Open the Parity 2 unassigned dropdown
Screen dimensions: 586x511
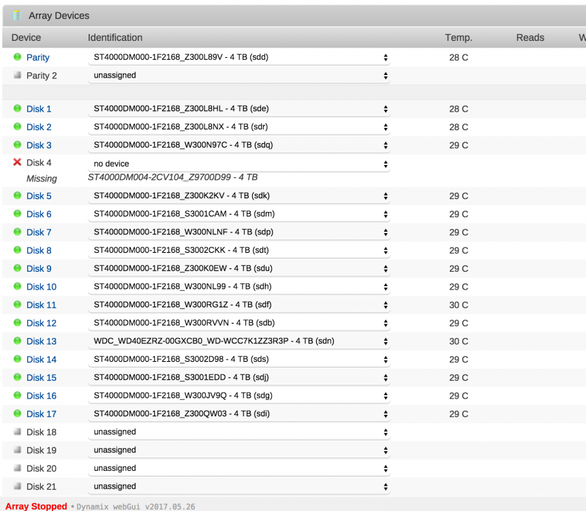point(239,76)
